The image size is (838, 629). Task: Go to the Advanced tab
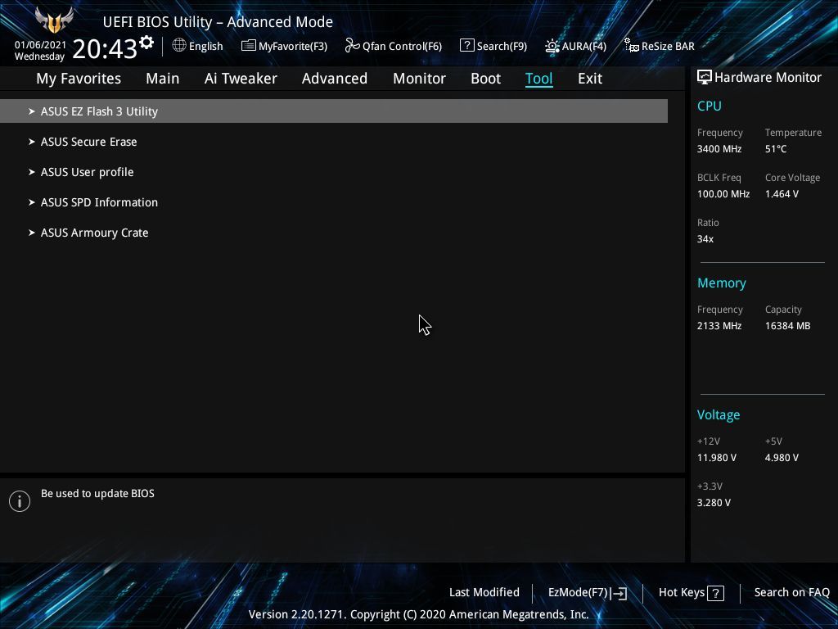(335, 79)
